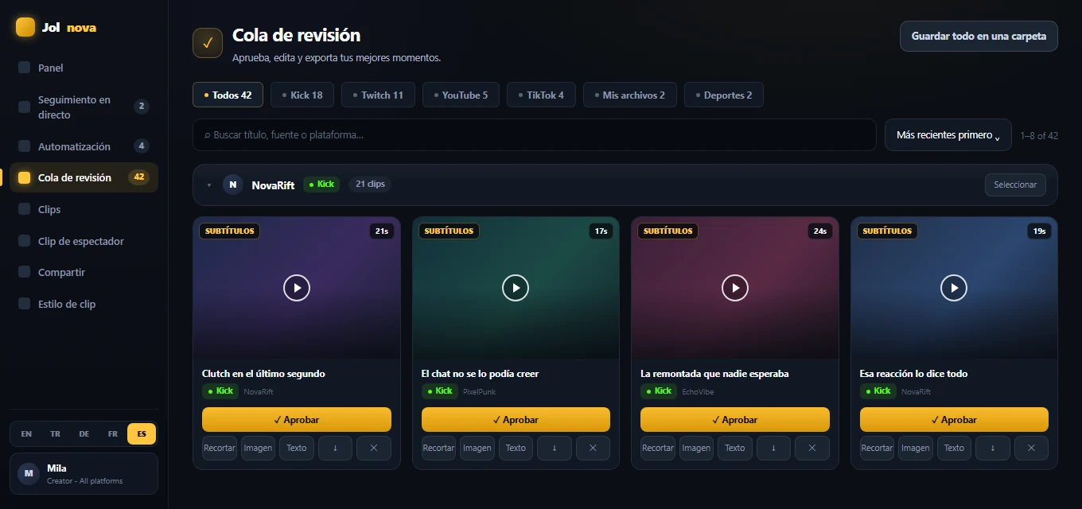Click Imagen on Esa reacción lo dice todo

(x=916, y=448)
